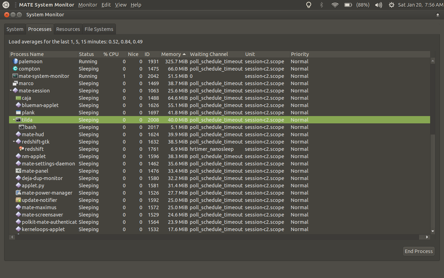Open the File Systems tab
This screenshot has width=444, height=278.
tap(99, 29)
